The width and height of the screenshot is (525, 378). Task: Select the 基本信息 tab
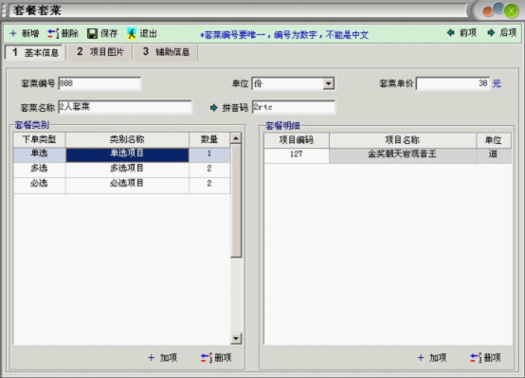(34, 52)
